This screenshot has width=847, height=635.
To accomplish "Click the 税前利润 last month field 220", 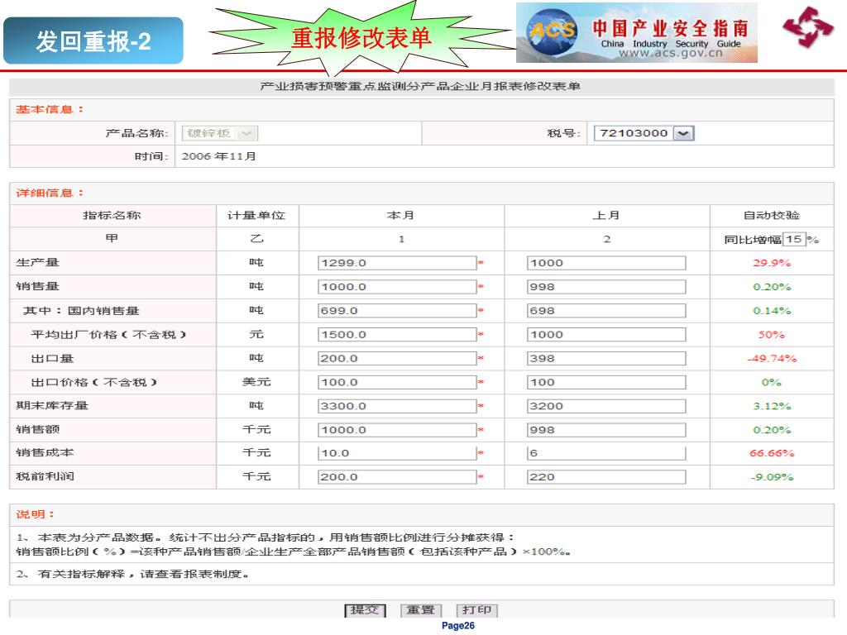I will 605,477.
